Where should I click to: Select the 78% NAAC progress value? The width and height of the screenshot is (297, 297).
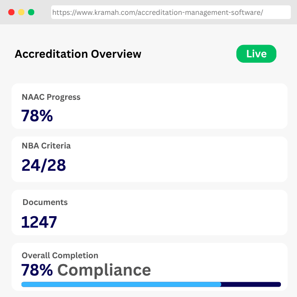pyautogui.click(x=37, y=116)
